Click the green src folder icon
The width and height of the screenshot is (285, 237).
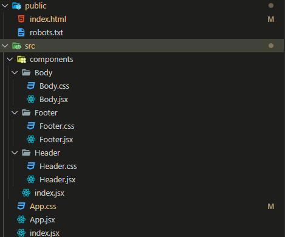16,46
